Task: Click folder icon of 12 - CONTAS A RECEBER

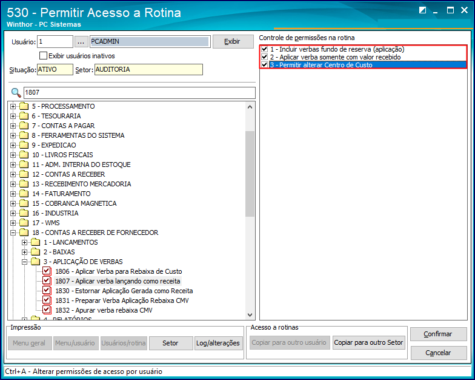Action: (x=24, y=174)
